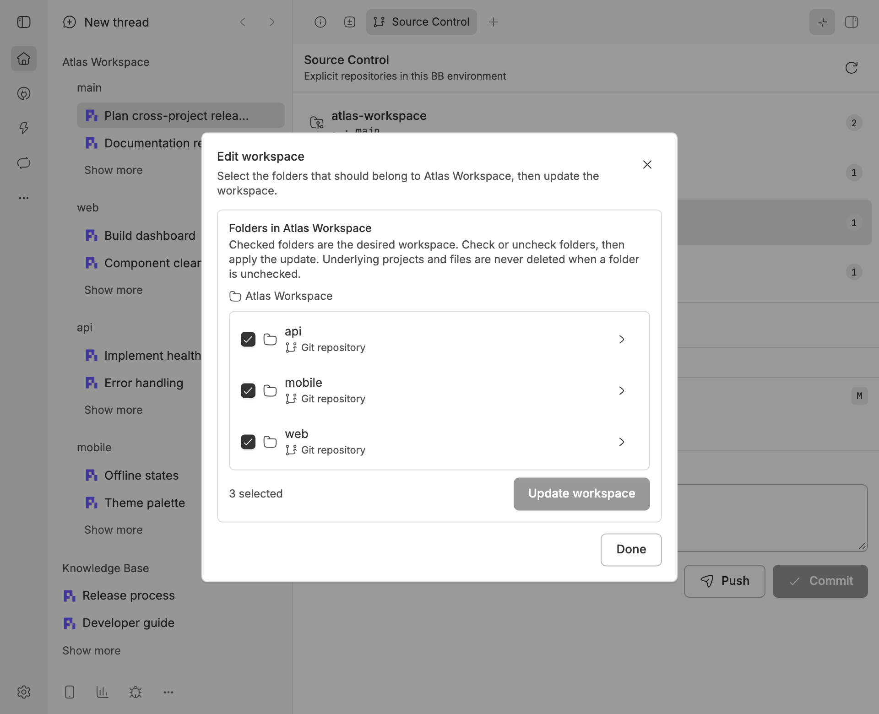Click the mobile device icon in bottom bar
Image resolution: width=879 pixels, height=714 pixels.
(x=70, y=692)
